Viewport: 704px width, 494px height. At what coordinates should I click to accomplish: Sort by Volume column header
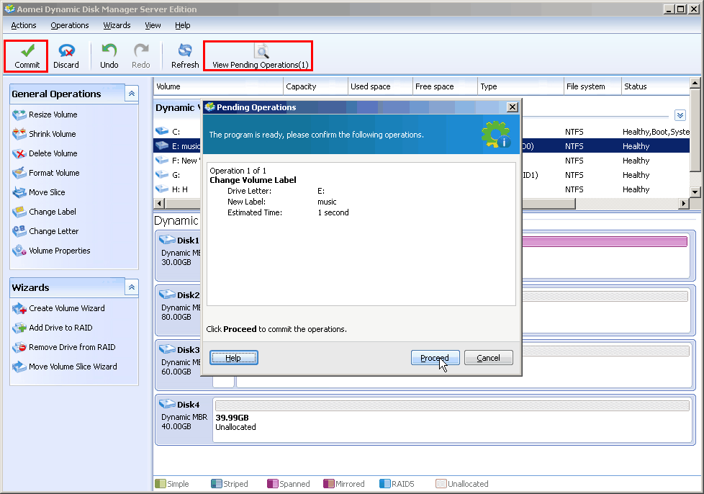(219, 86)
